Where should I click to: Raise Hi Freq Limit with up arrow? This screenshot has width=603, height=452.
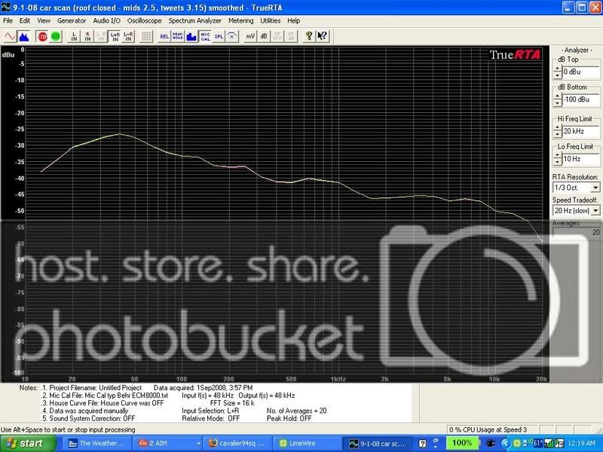point(558,128)
